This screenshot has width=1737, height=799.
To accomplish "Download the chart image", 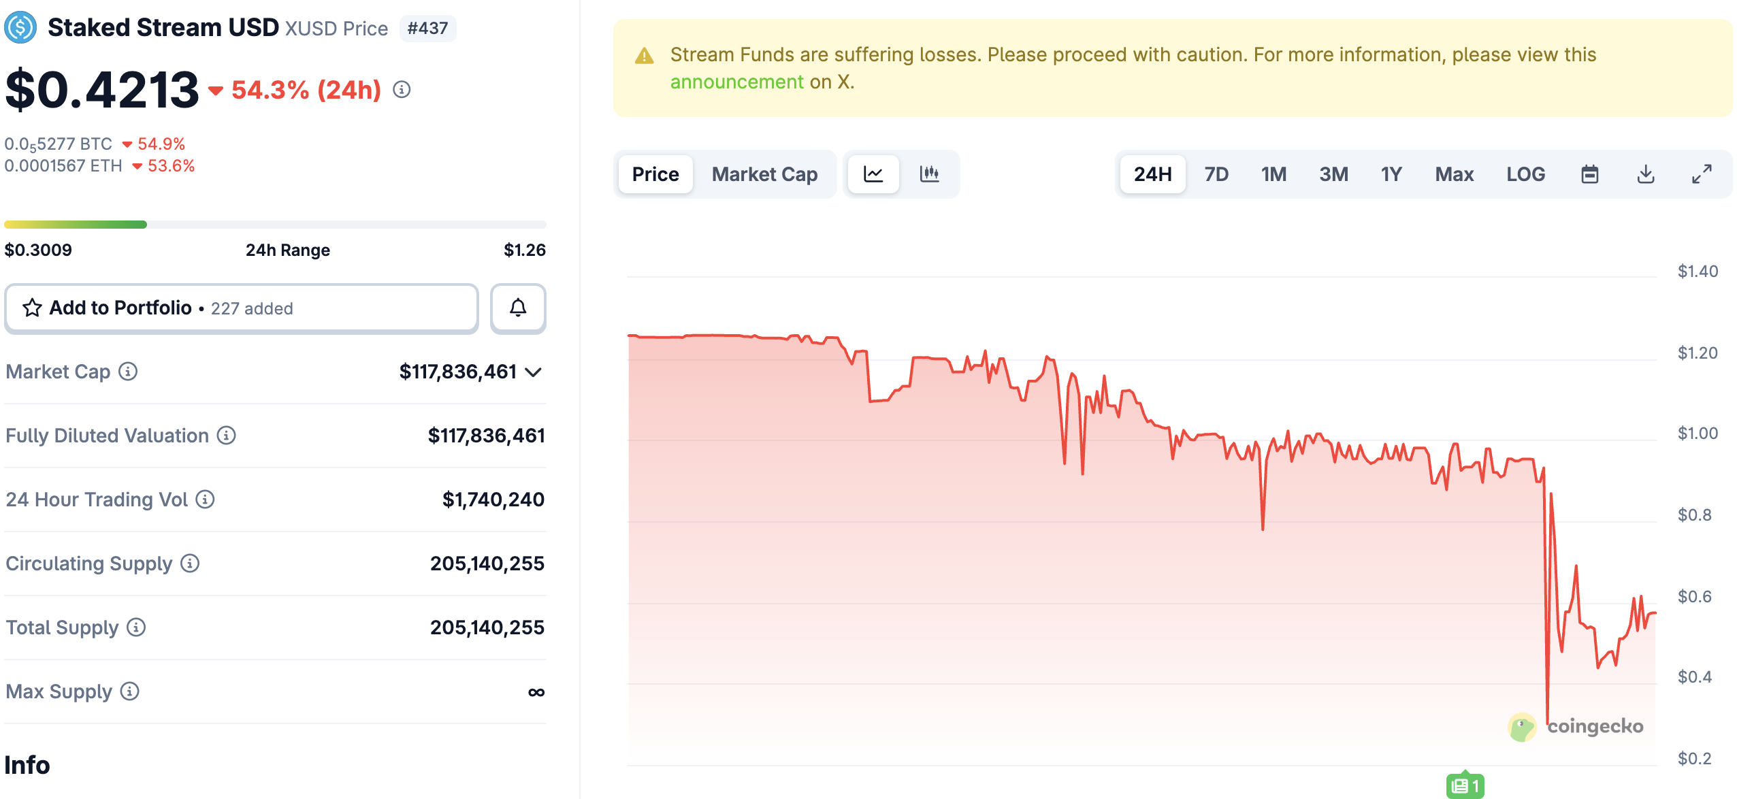I will tap(1646, 174).
